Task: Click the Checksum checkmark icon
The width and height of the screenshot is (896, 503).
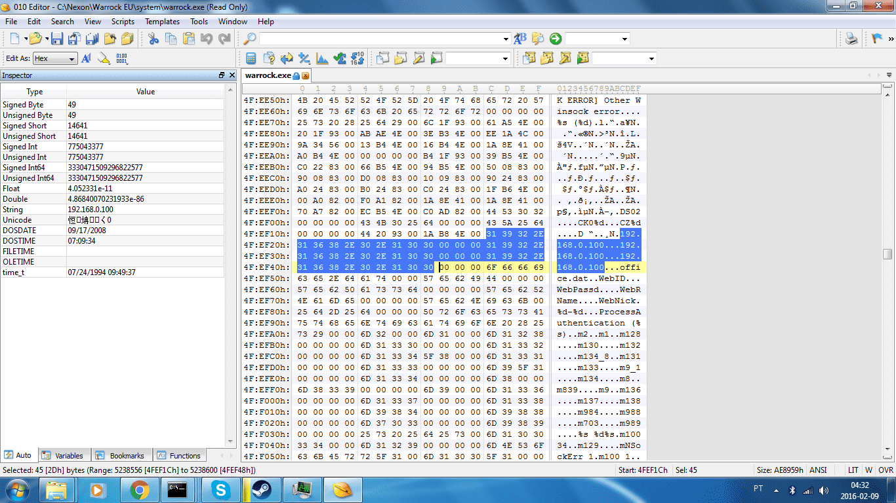Action: (x=340, y=58)
